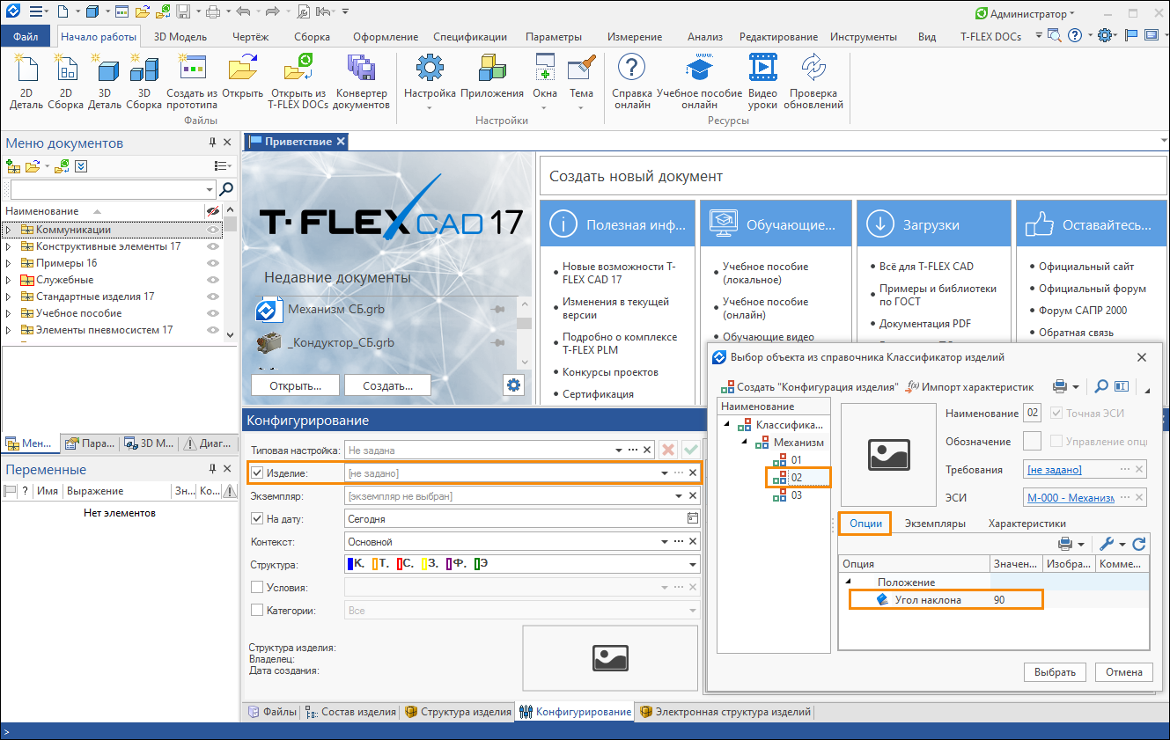Click gear settings icon on welcome page

(514, 385)
